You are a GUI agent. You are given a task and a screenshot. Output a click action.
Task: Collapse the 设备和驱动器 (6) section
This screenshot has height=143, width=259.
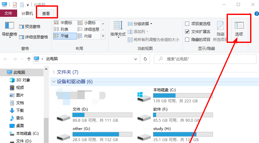[53, 82]
